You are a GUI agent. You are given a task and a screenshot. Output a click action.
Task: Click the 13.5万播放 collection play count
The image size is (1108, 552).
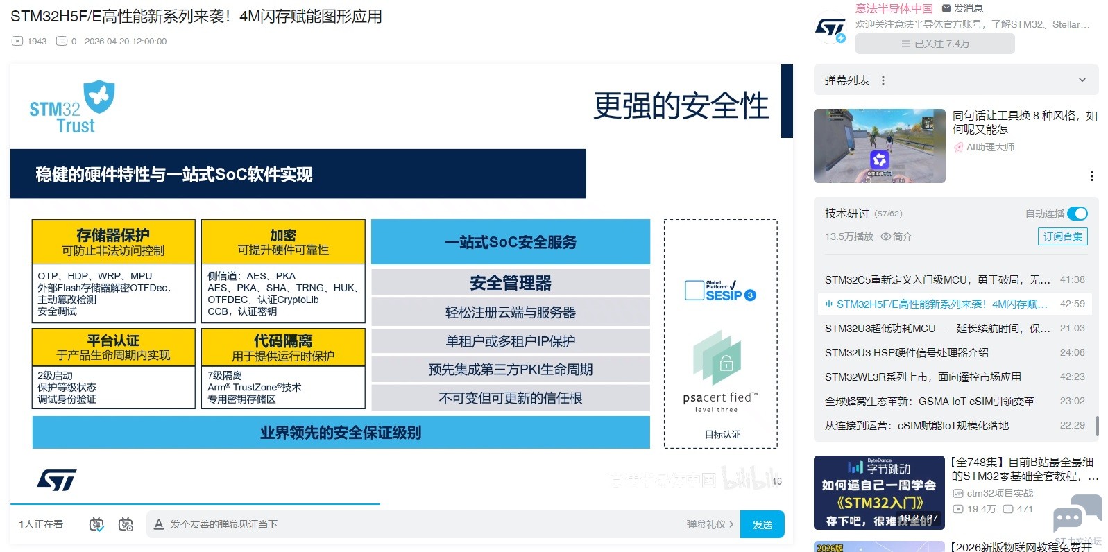[x=849, y=236]
